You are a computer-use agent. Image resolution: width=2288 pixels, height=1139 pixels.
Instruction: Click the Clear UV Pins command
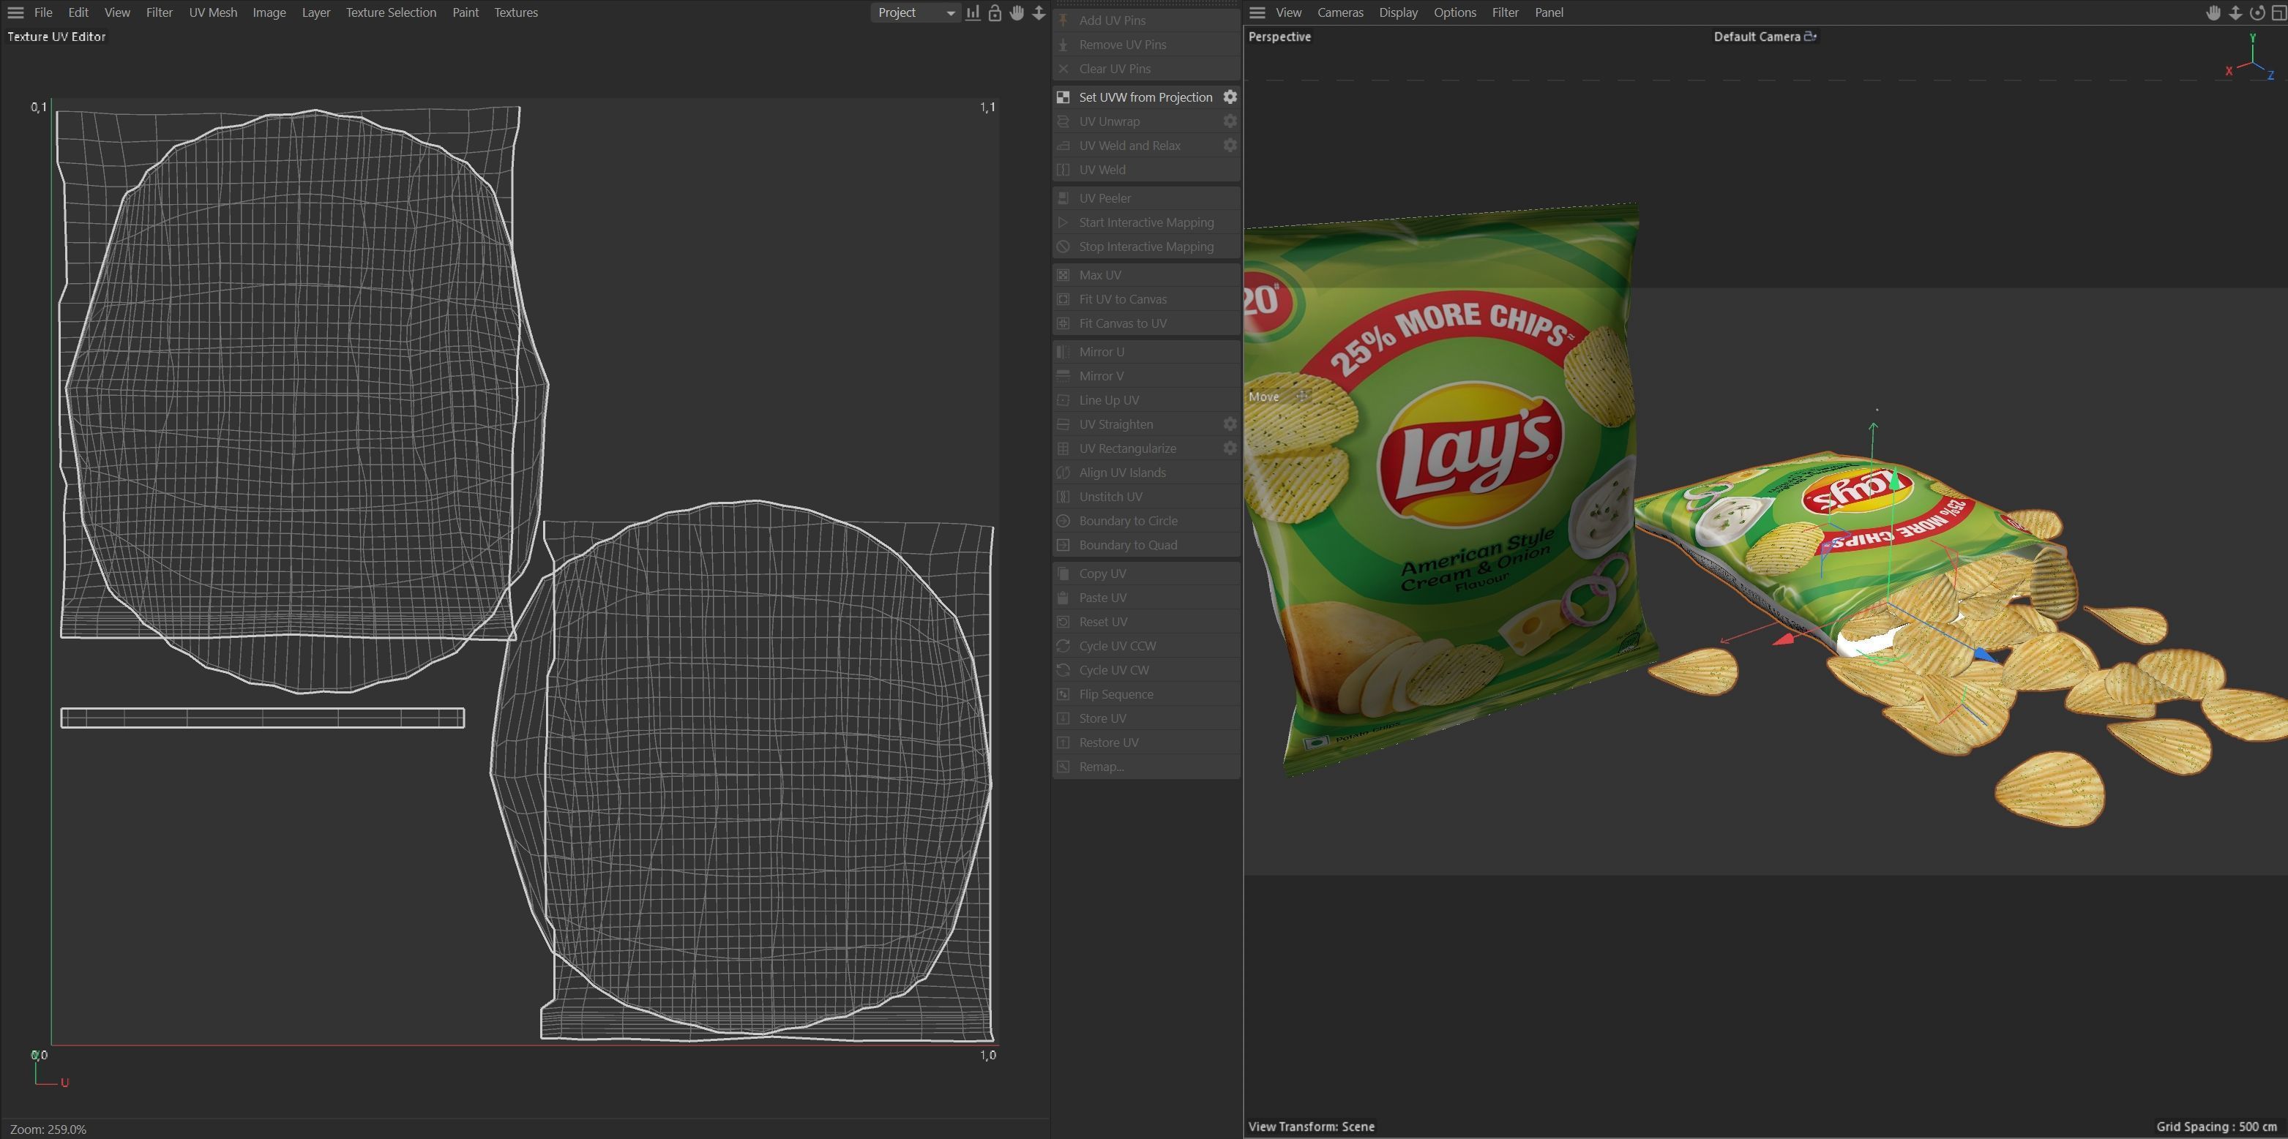tap(1147, 68)
